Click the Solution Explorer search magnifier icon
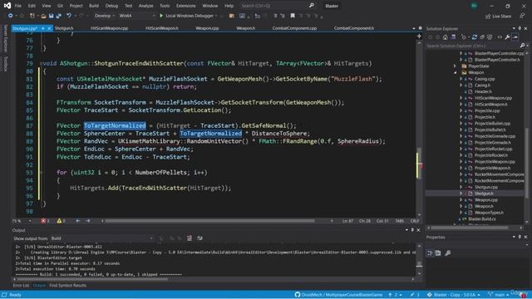532x299 pixels. 522,46
